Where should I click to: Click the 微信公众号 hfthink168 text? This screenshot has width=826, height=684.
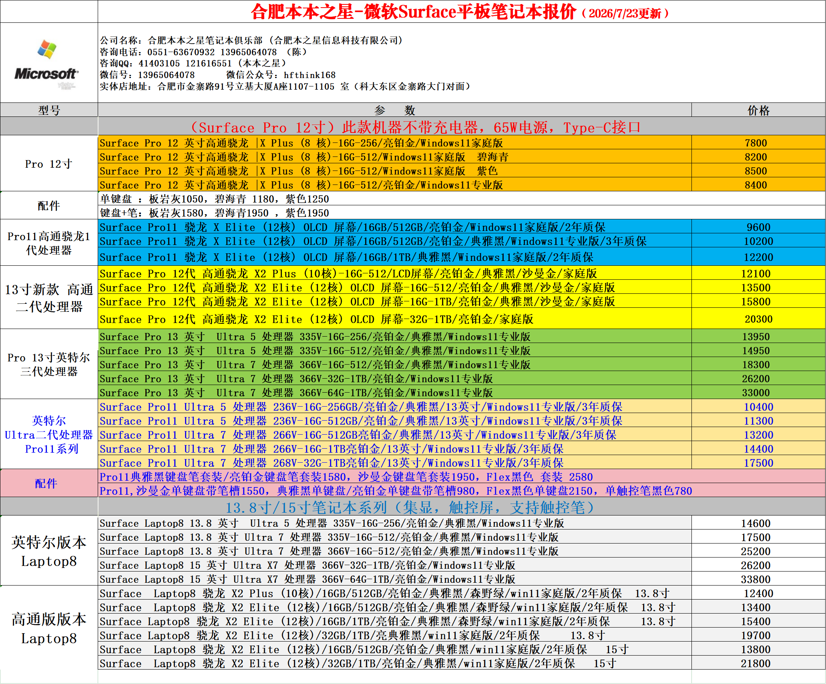[x=281, y=75]
